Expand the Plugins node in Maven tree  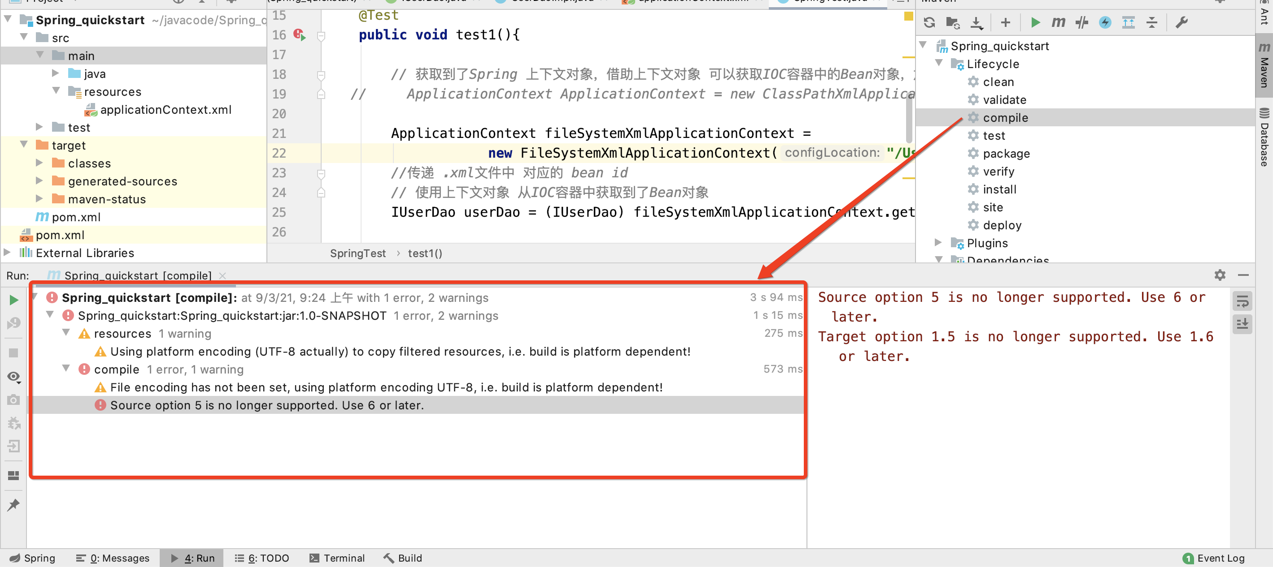[938, 242]
